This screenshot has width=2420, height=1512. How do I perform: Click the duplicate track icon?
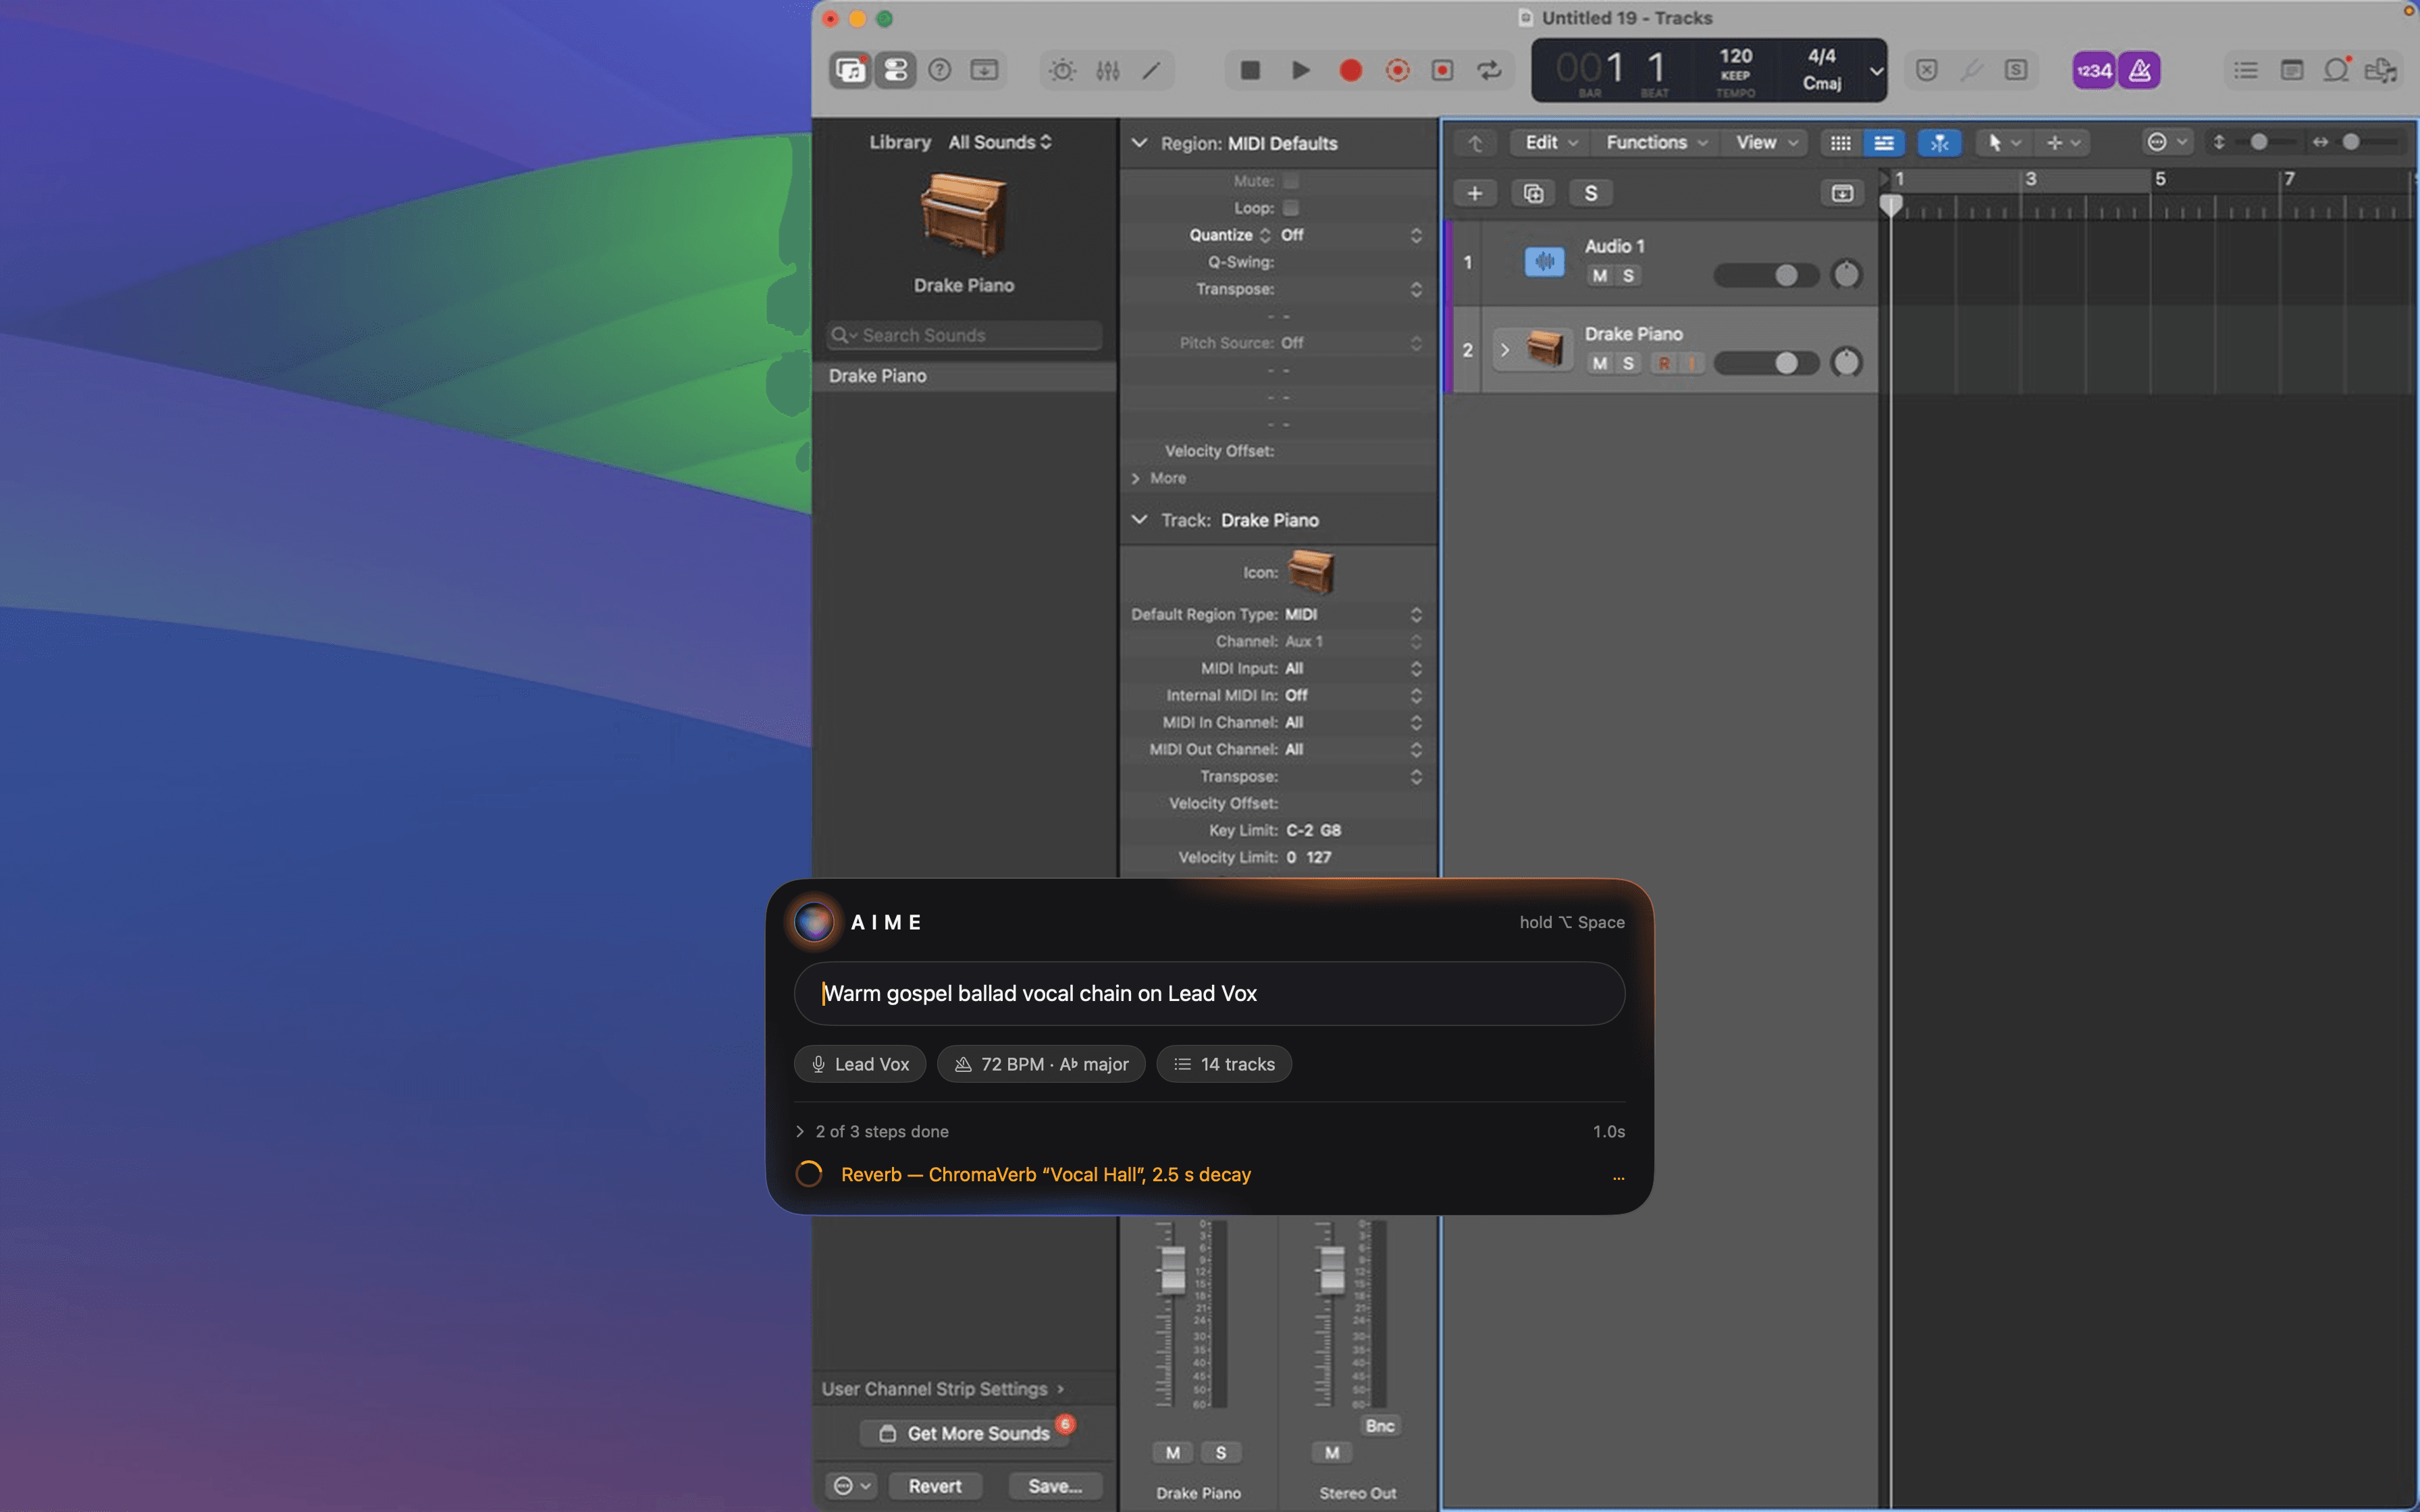click(x=1533, y=193)
